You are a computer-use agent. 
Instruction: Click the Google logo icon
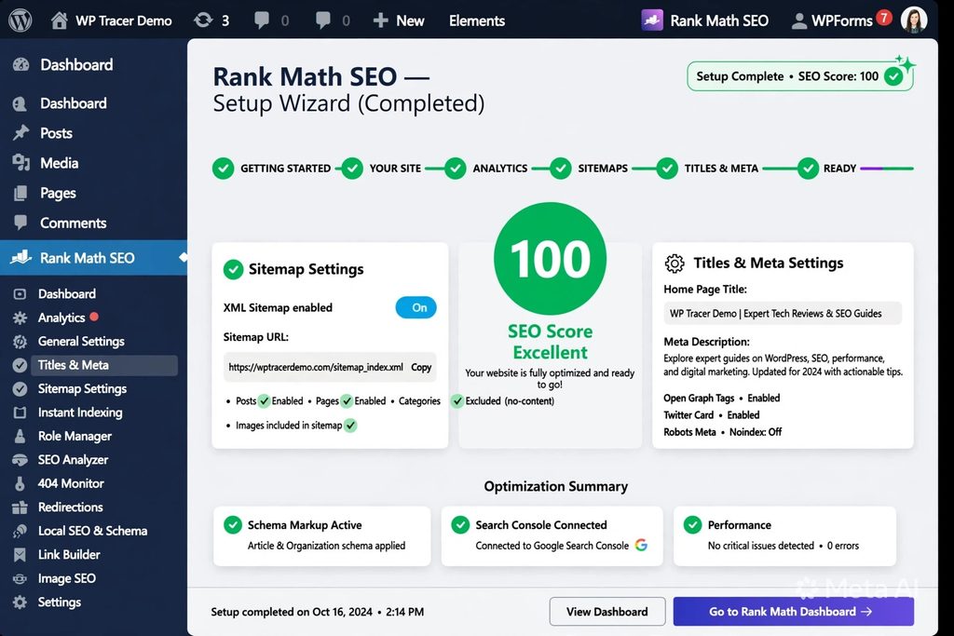[x=641, y=546]
